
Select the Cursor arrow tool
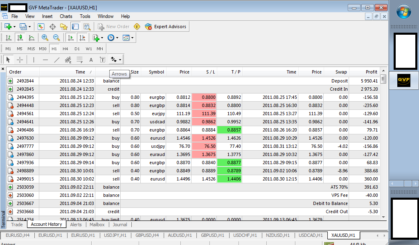pos(8,60)
